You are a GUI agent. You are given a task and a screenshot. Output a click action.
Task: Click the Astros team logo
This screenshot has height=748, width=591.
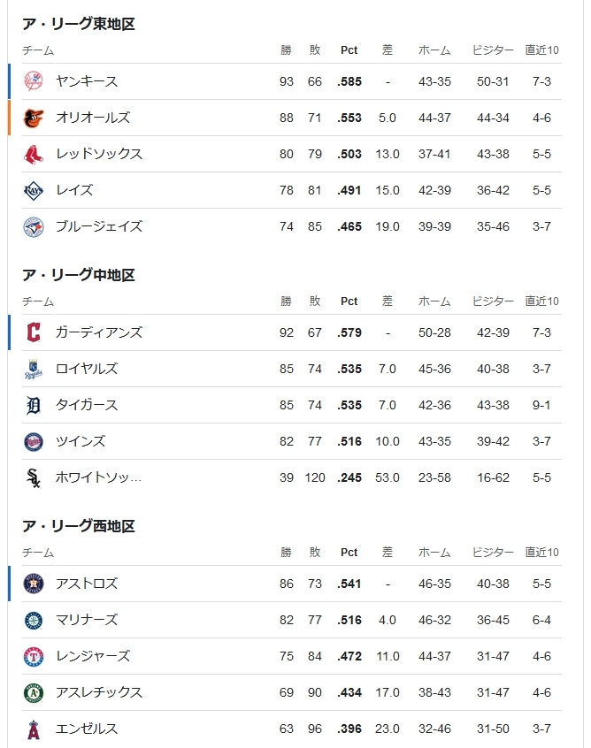[x=34, y=584]
